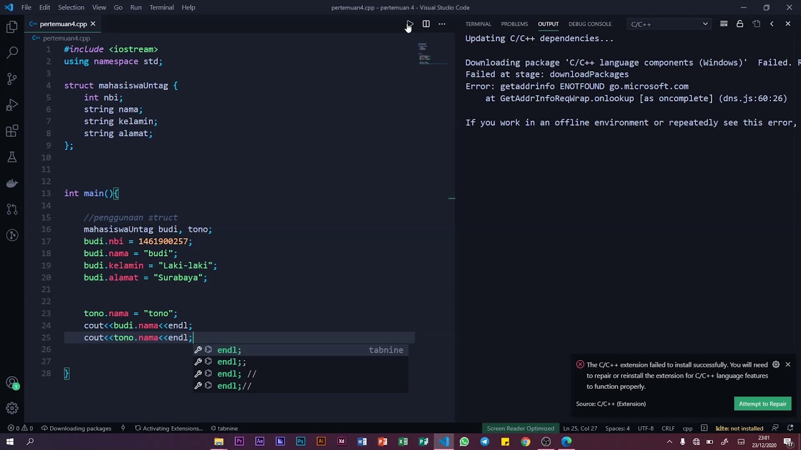The height and width of the screenshot is (450, 801).
Task: Clear the Output panel
Action: pyautogui.click(x=724, y=24)
